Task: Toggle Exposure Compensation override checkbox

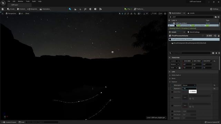Action: click(172, 89)
